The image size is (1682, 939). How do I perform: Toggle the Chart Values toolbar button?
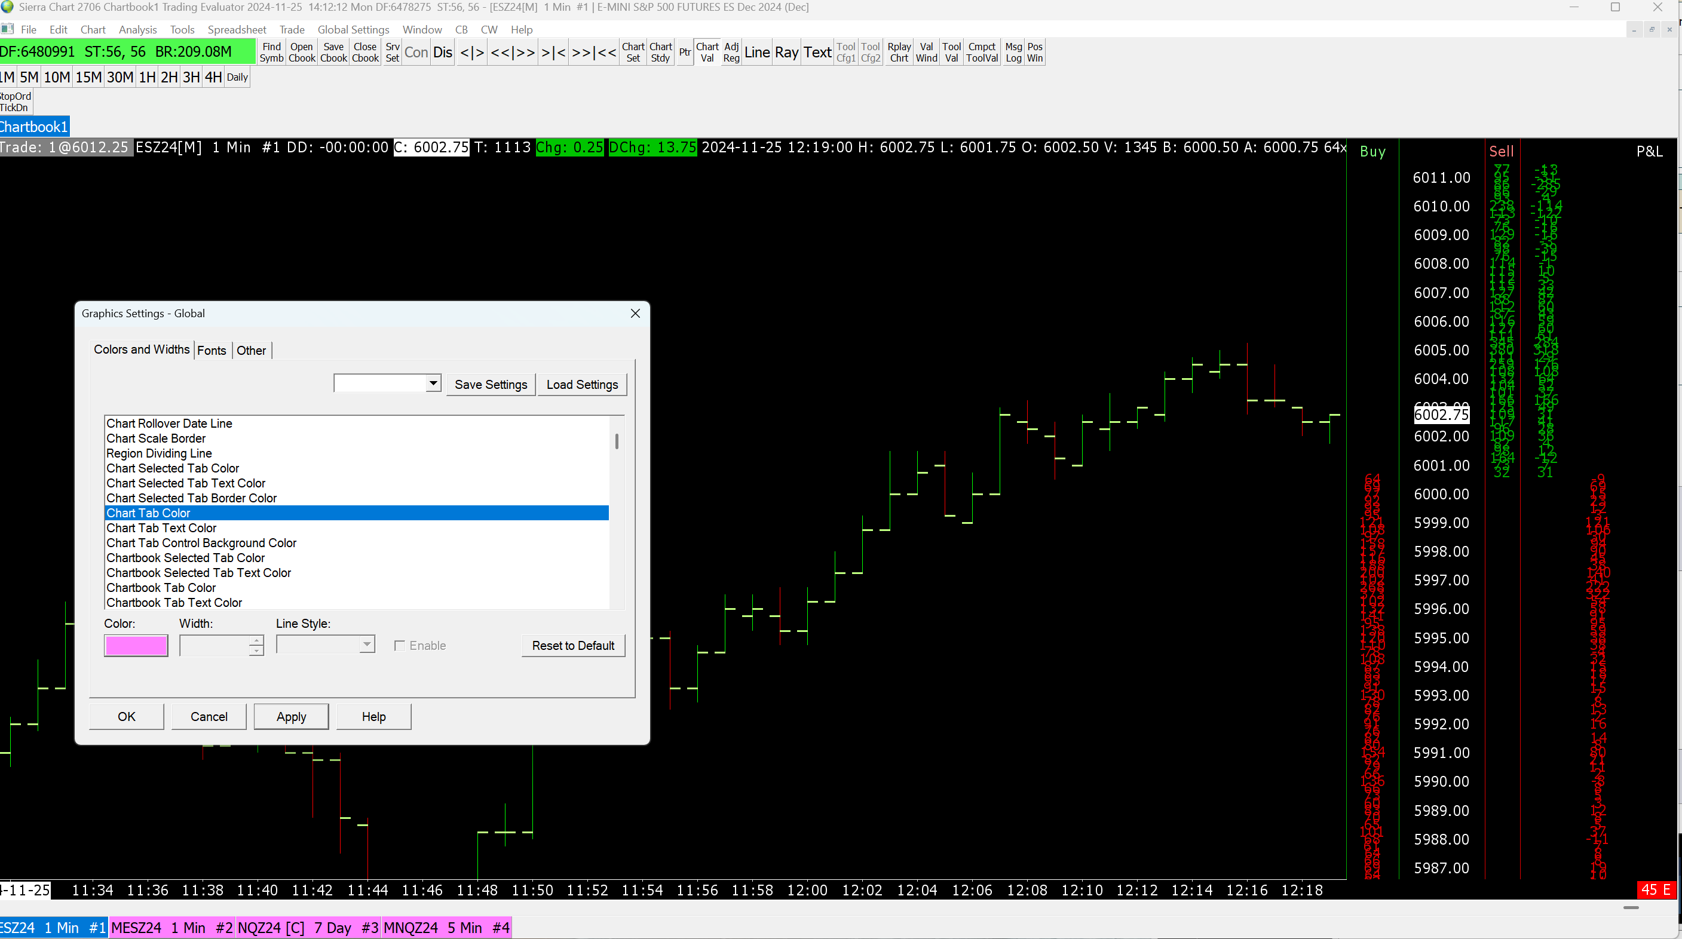tap(706, 52)
